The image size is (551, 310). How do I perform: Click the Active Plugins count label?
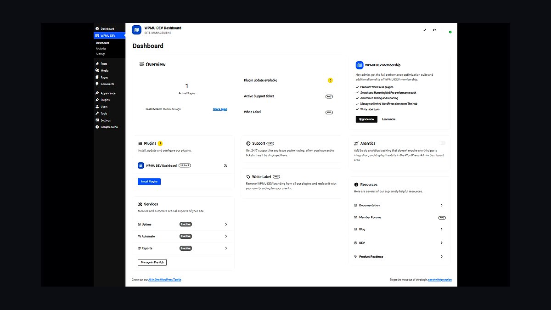(x=187, y=93)
